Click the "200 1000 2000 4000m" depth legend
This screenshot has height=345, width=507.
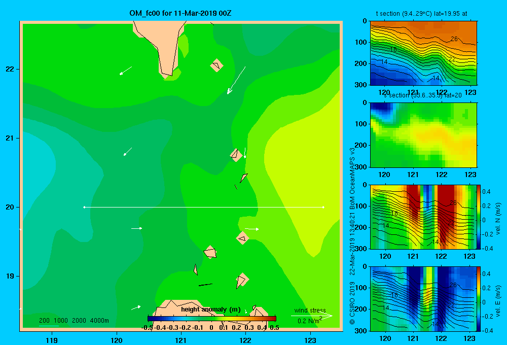[x=74, y=321]
